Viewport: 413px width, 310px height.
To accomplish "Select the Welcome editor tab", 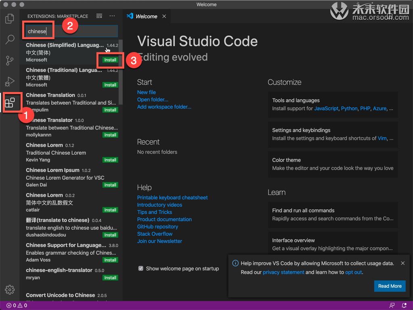I will coord(146,16).
